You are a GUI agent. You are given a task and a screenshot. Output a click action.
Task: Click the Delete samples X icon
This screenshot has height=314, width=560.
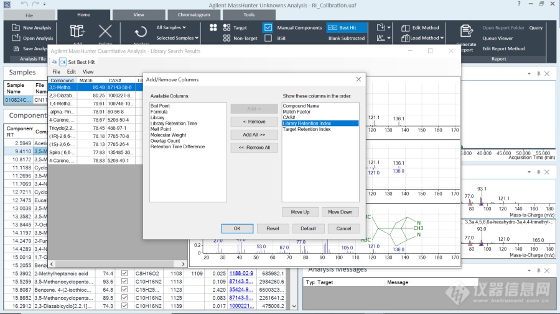coord(105,31)
